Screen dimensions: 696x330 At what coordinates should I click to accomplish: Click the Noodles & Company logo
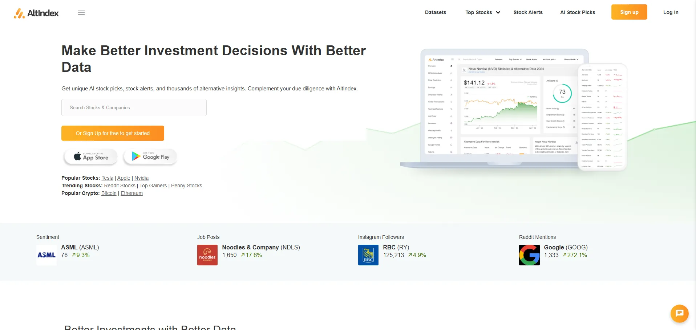[207, 255]
